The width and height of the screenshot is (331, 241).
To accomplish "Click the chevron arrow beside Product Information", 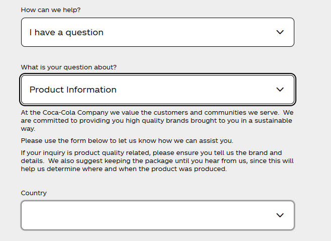I will [x=280, y=90].
